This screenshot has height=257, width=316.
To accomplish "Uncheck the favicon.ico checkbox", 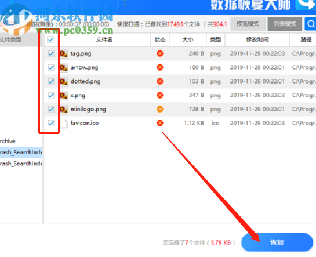I will 51,123.
